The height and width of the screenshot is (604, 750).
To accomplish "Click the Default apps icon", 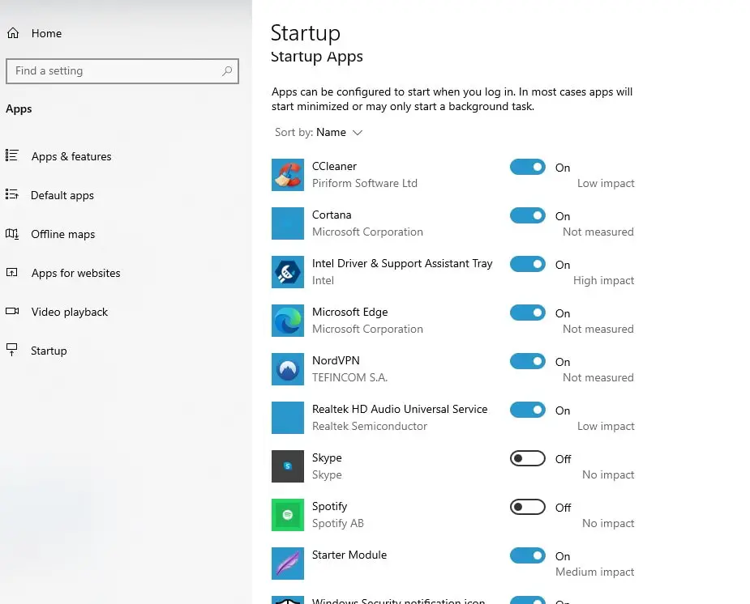I will click(12, 194).
